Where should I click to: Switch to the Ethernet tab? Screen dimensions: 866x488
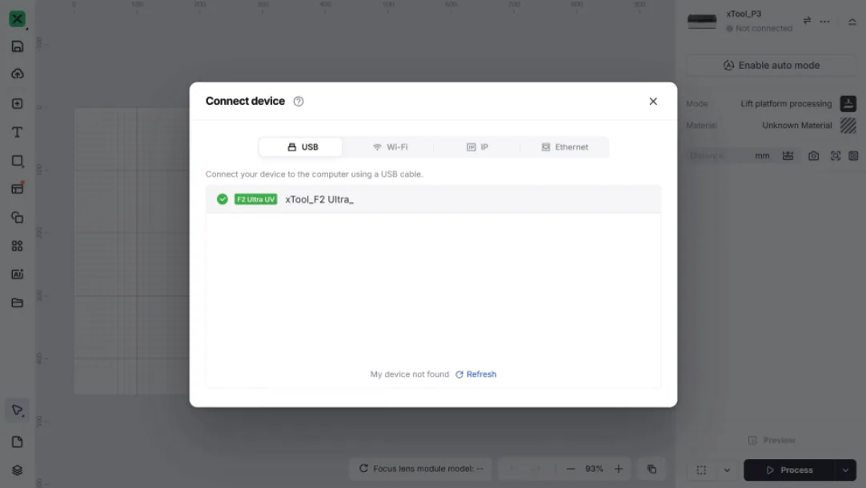[564, 147]
